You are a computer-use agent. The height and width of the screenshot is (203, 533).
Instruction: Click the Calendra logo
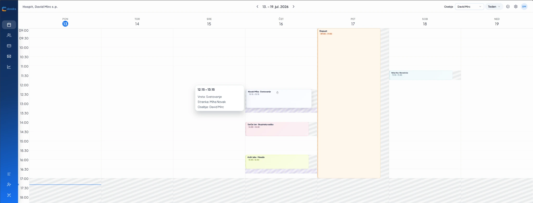[9, 9]
